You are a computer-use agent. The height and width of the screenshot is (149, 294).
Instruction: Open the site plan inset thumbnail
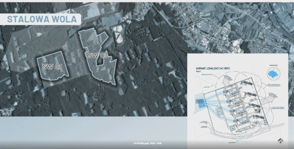click(x=238, y=101)
